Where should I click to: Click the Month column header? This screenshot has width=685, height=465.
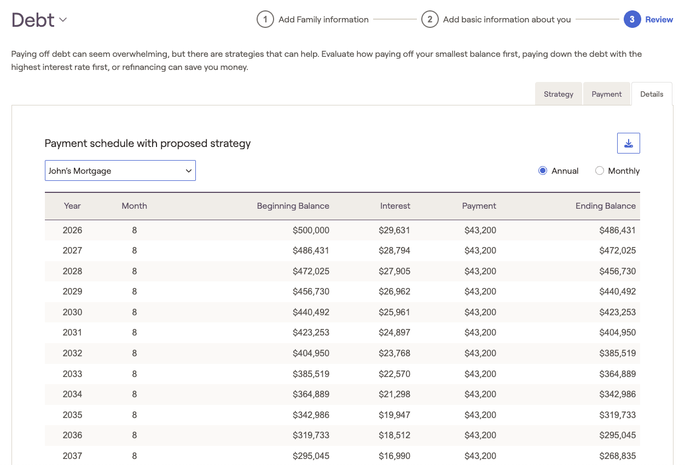pos(135,206)
